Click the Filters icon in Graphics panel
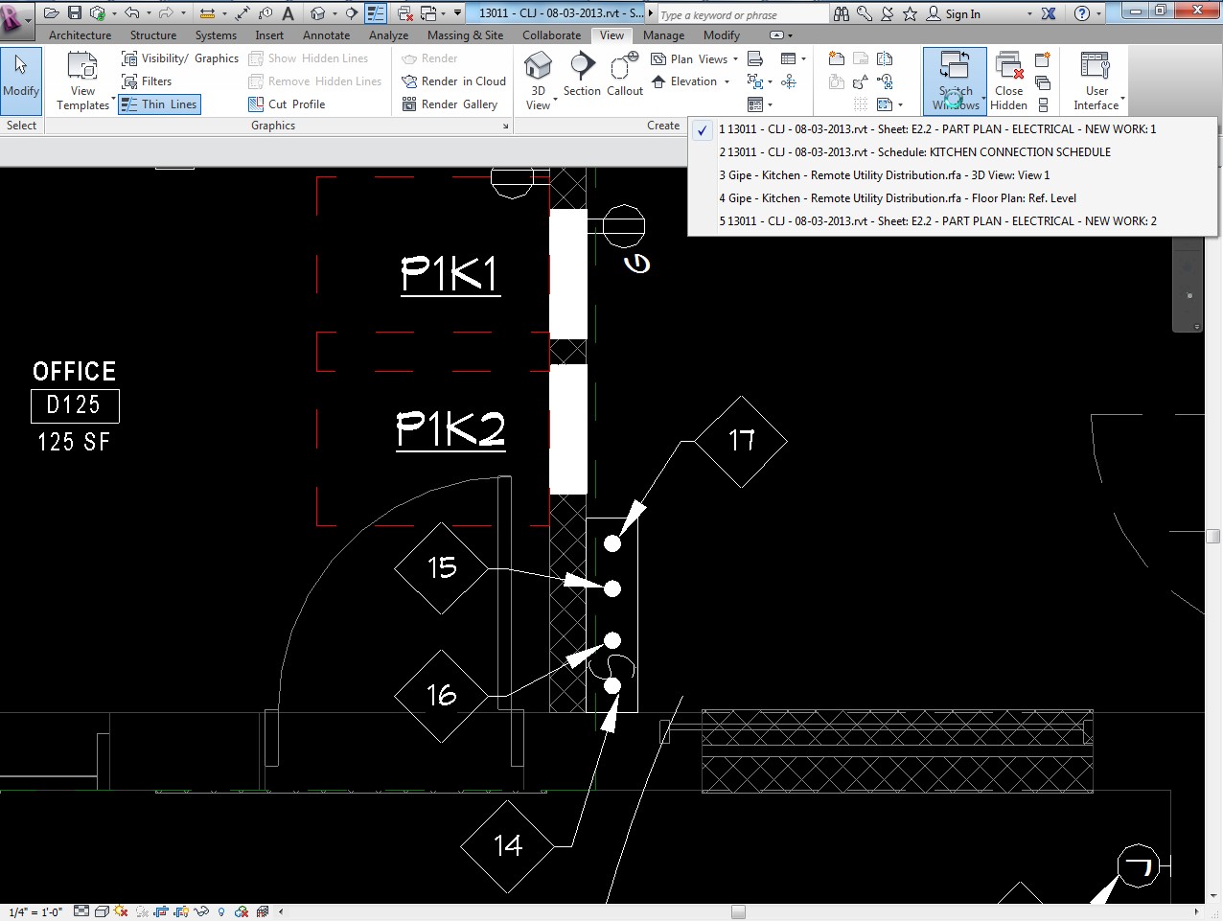Viewport: 1223px width, 922px height. coord(130,81)
